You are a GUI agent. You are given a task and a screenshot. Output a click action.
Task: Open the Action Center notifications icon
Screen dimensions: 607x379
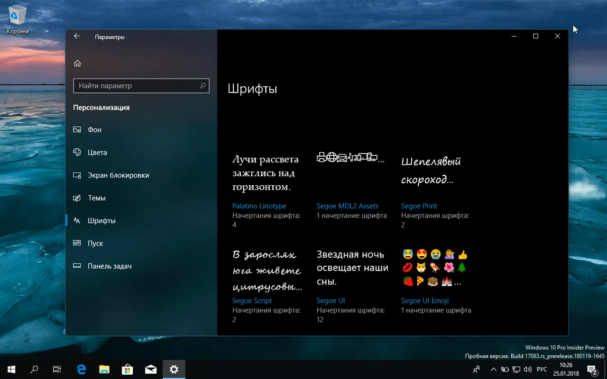click(592, 370)
